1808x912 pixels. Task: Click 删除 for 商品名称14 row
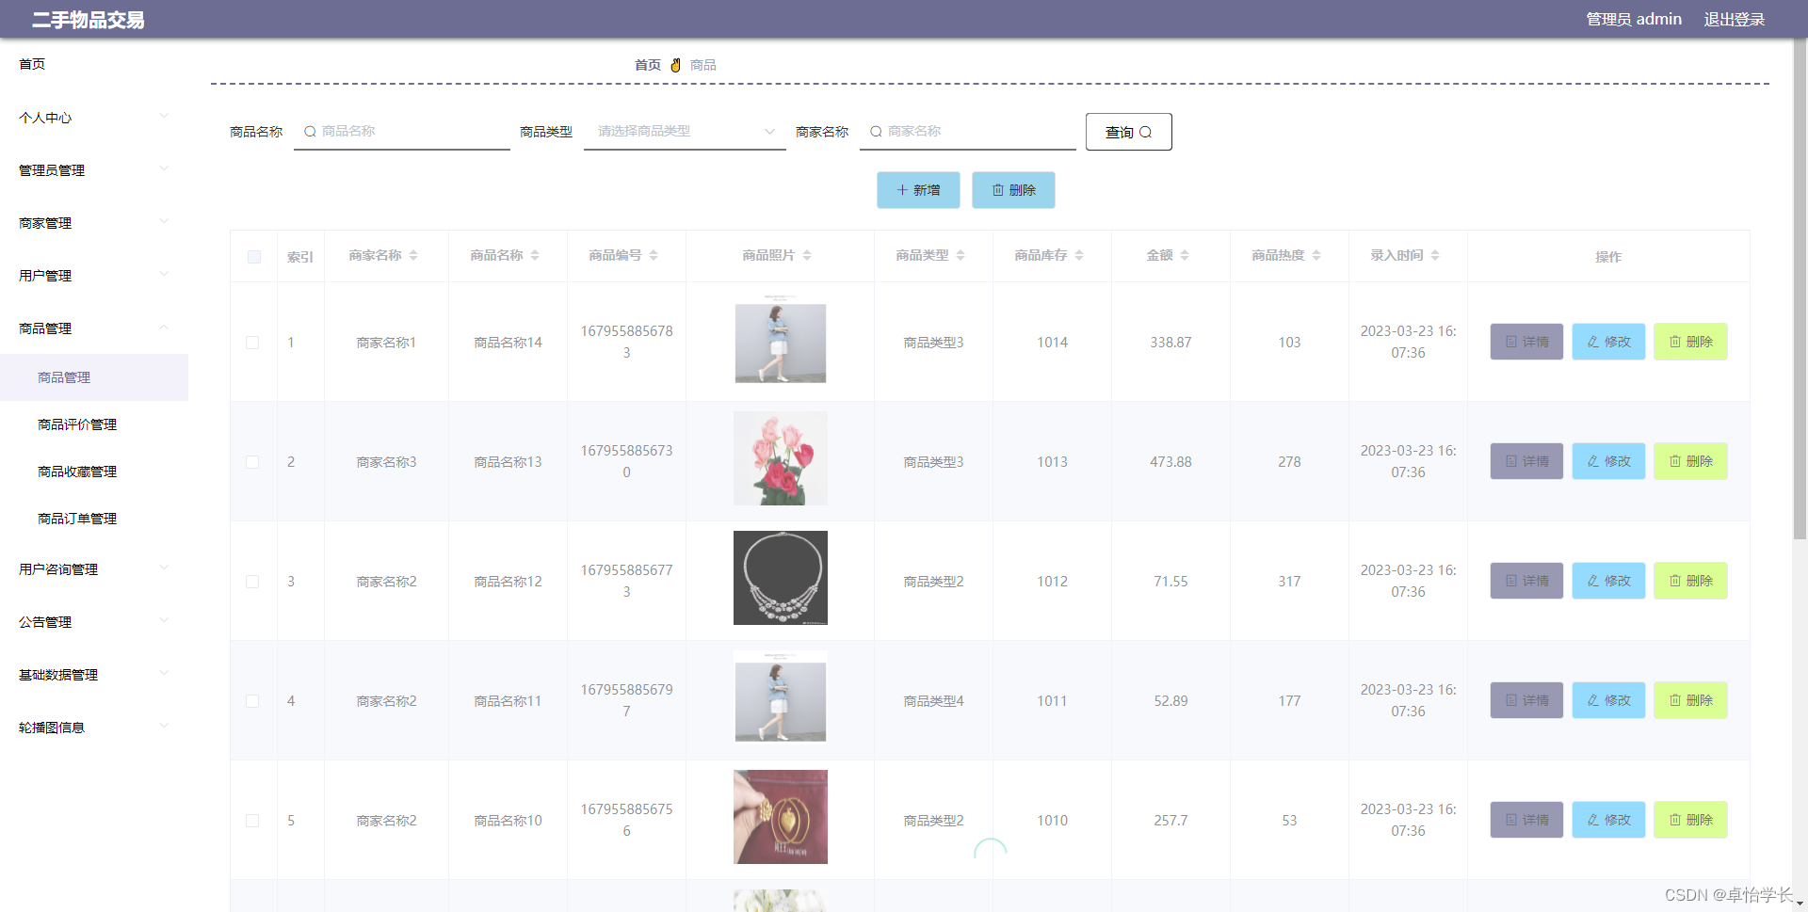pyautogui.click(x=1690, y=342)
